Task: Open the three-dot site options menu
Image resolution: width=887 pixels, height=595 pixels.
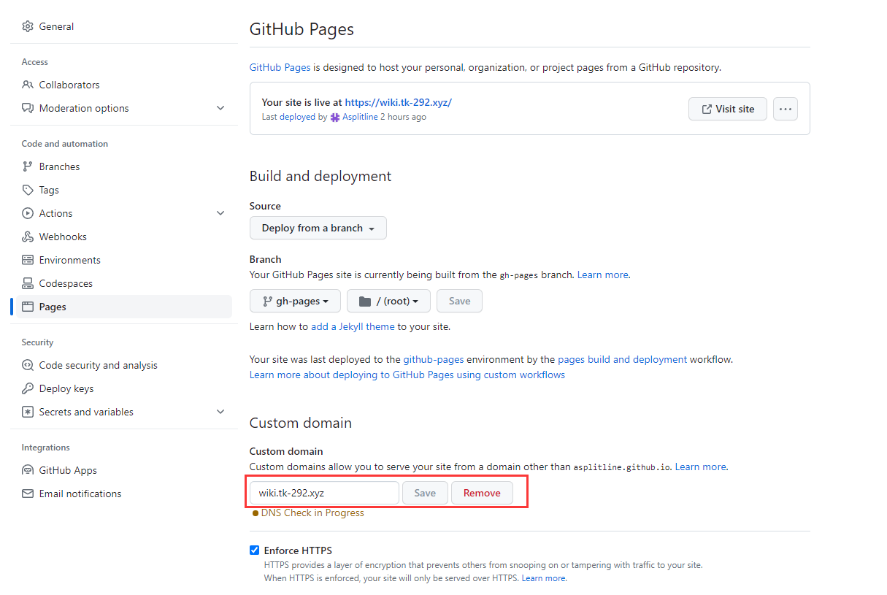Action: pos(786,109)
